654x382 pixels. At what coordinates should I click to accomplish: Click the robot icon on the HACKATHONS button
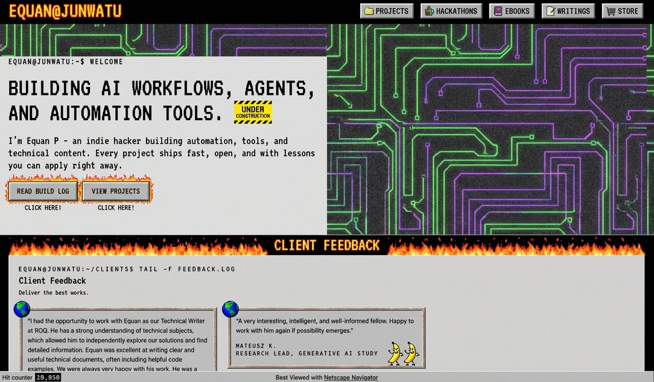430,10
